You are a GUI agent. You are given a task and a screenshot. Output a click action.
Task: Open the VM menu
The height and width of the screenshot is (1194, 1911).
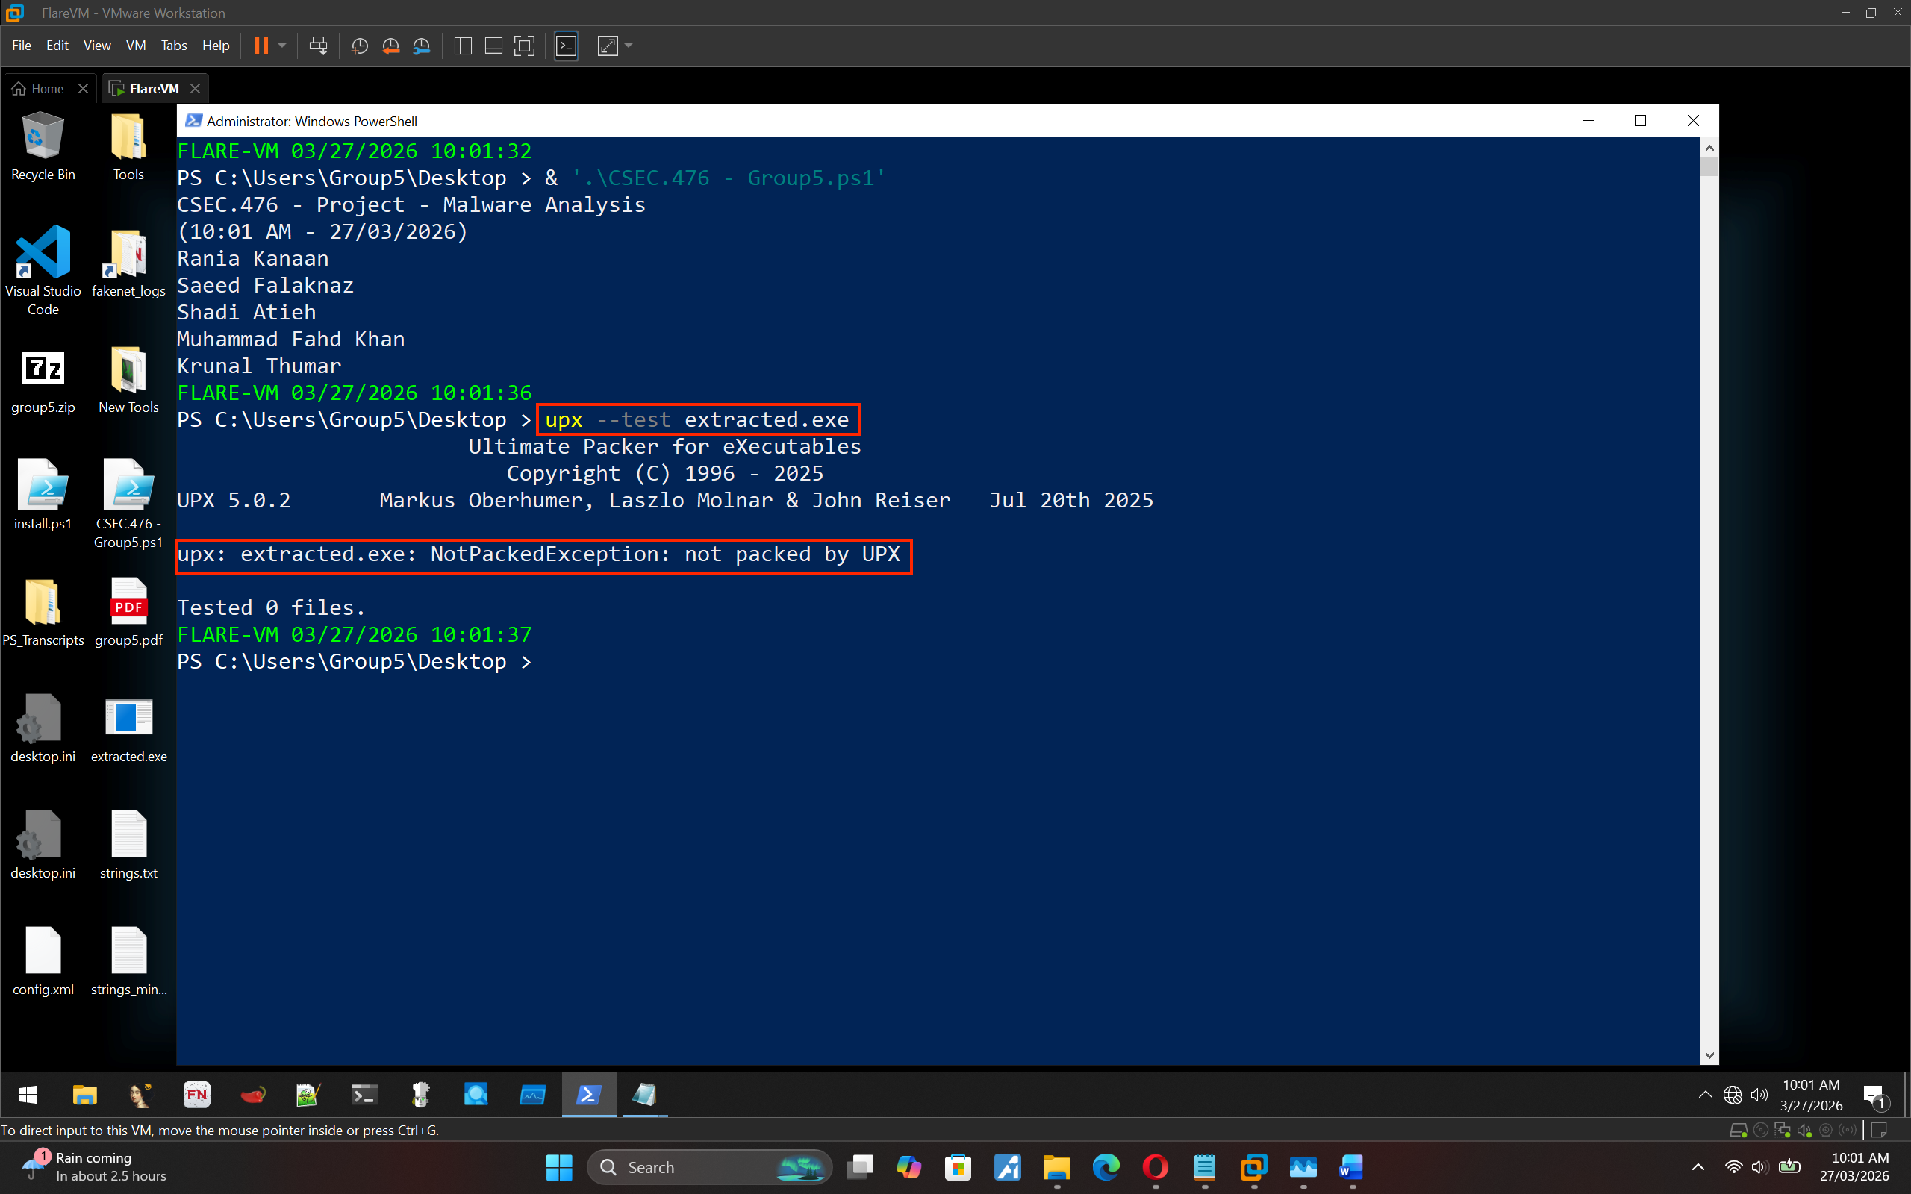135,46
